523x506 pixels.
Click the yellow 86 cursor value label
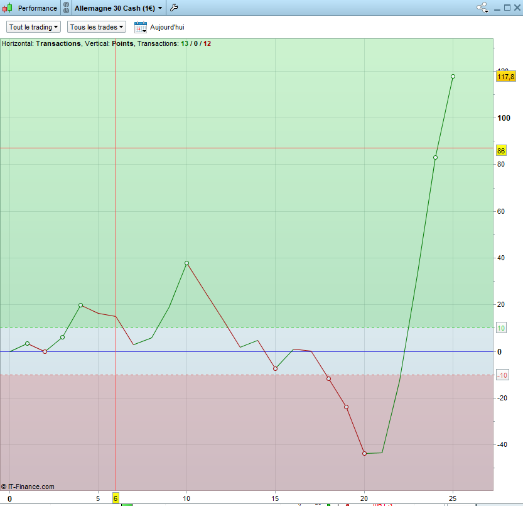pos(501,151)
